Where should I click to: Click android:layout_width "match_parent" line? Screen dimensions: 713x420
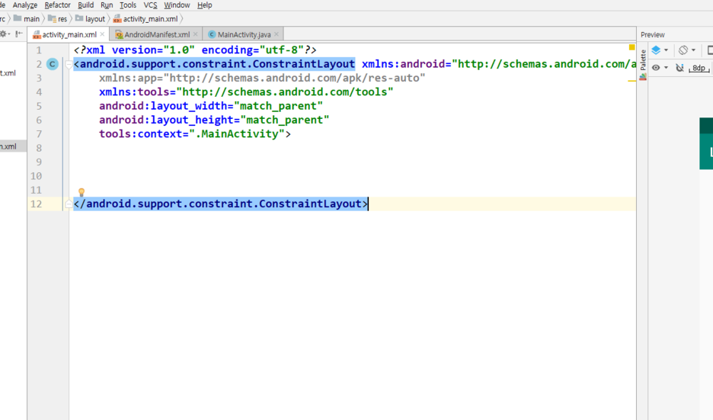211,106
